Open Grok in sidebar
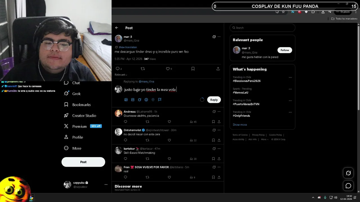 pos(72,94)
